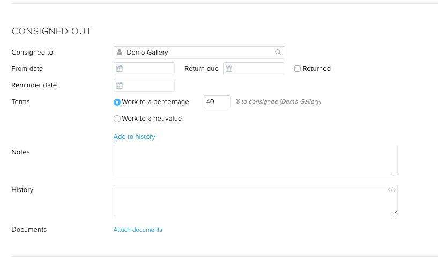Image resolution: width=438 pixels, height=265 pixels.
Task: Click the Return due date input field
Action: coord(254,69)
